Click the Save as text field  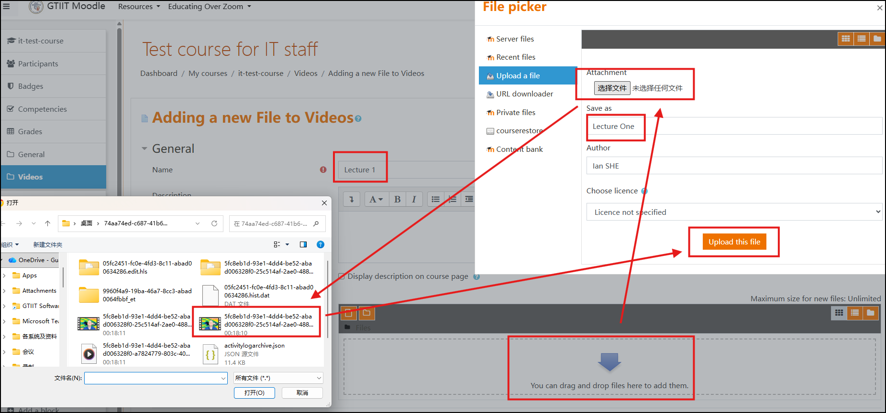coord(734,126)
